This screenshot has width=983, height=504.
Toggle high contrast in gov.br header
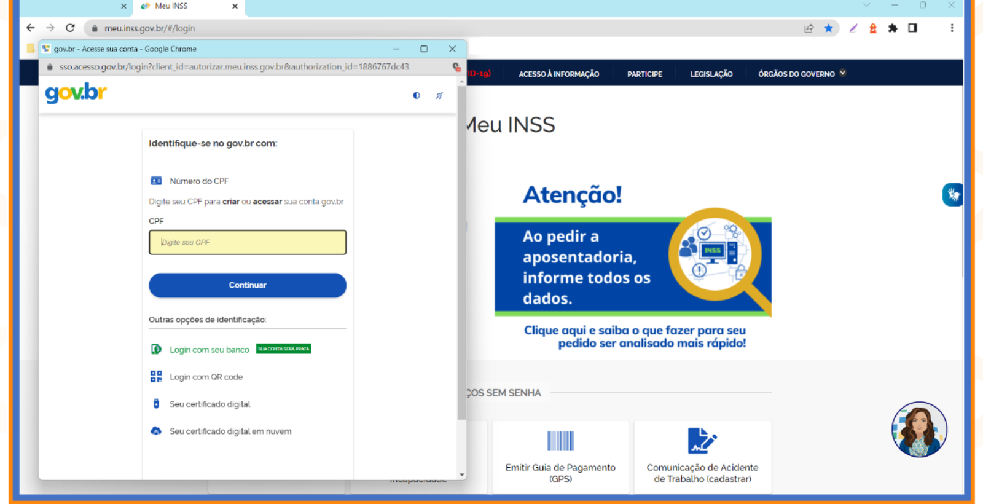417,95
